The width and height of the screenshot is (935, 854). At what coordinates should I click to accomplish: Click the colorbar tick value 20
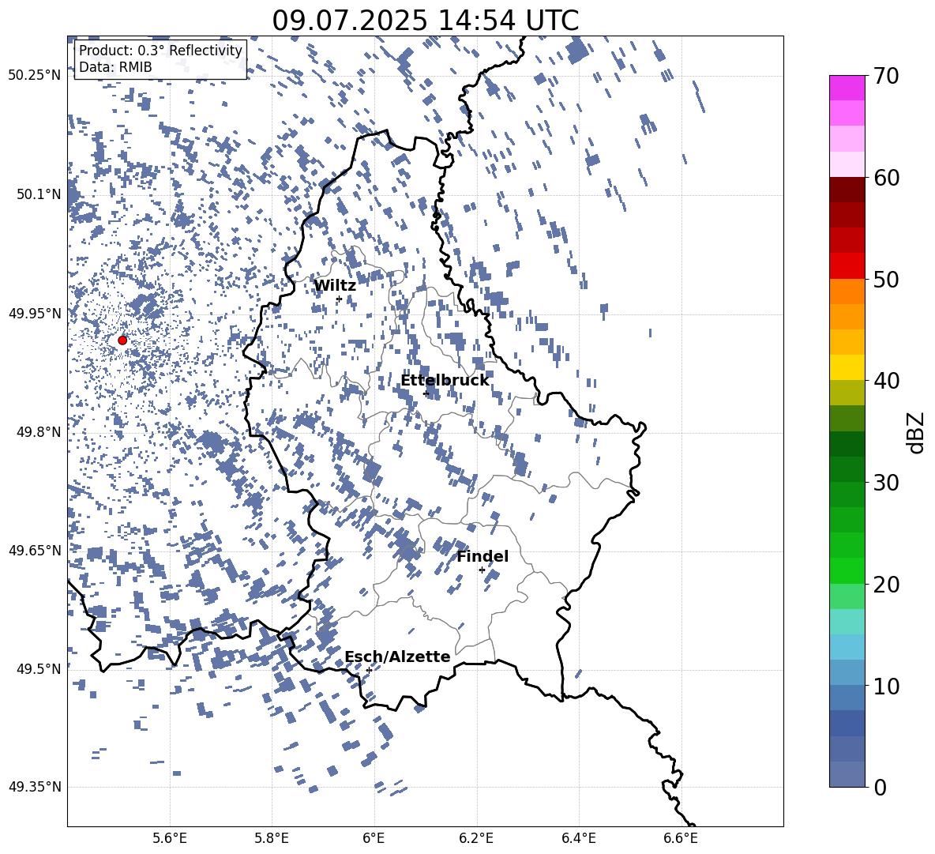(x=886, y=584)
